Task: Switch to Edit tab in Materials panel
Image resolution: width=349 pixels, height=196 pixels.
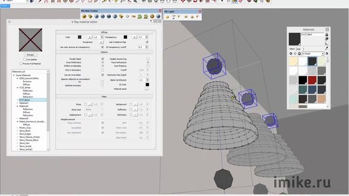Action: (299, 49)
